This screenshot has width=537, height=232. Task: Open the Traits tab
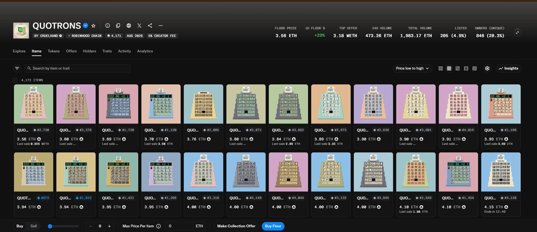click(x=107, y=51)
